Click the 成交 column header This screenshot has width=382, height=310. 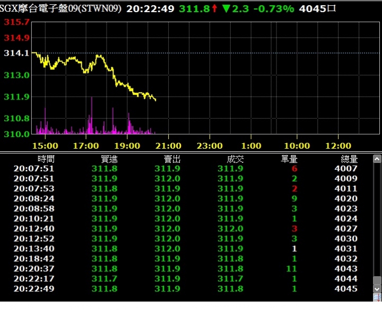tap(235, 159)
